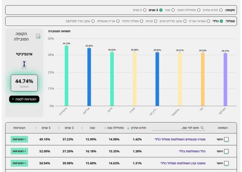Check 'הוסף' box for מנורה מבטחים row
Image resolution: width=242 pixels, height=172 pixels.
[x=226, y=139]
